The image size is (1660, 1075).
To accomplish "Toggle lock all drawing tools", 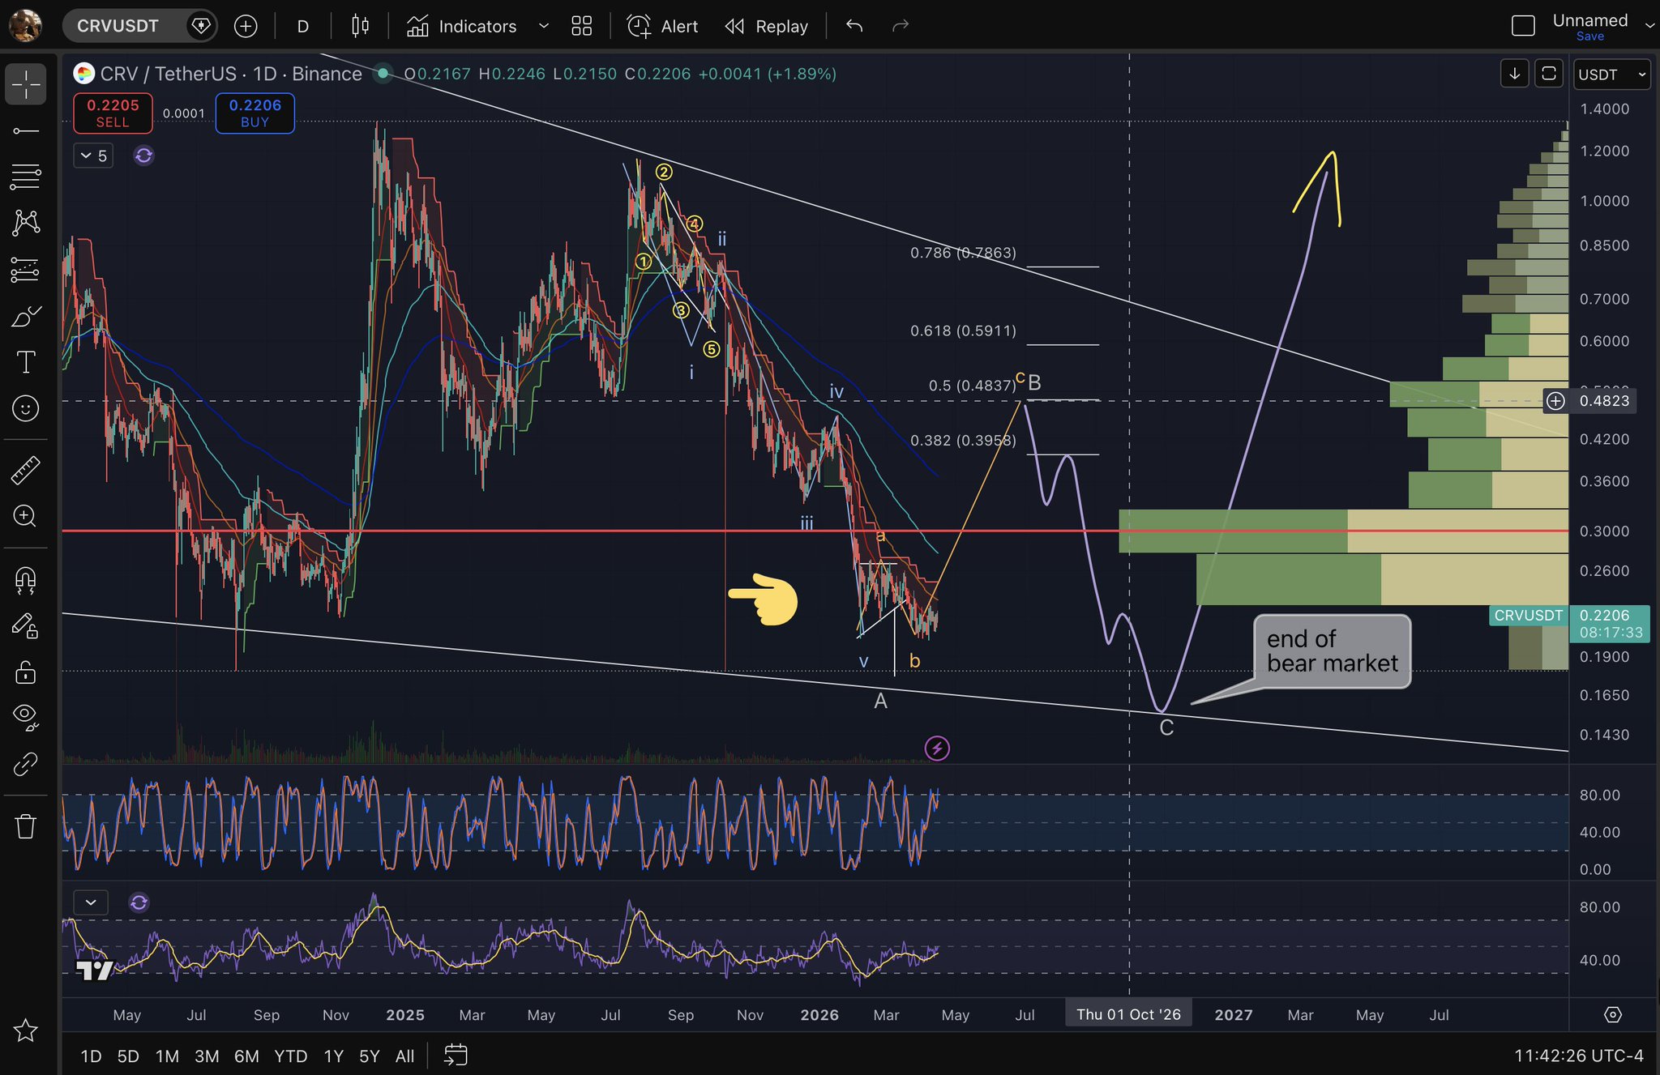I will (25, 672).
